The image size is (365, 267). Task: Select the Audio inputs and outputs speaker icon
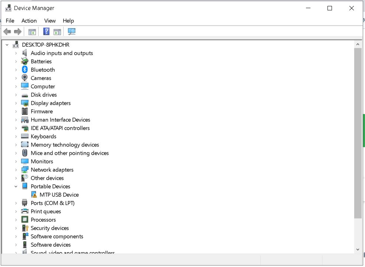point(25,53)
